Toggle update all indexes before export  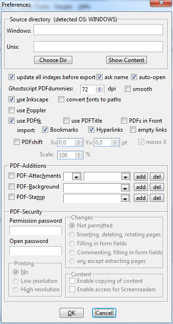(x=11, y=77)
